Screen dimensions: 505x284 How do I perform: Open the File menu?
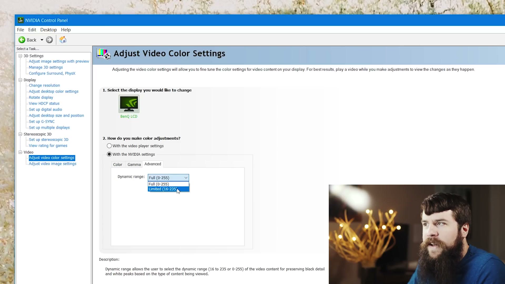click(21, 30)
